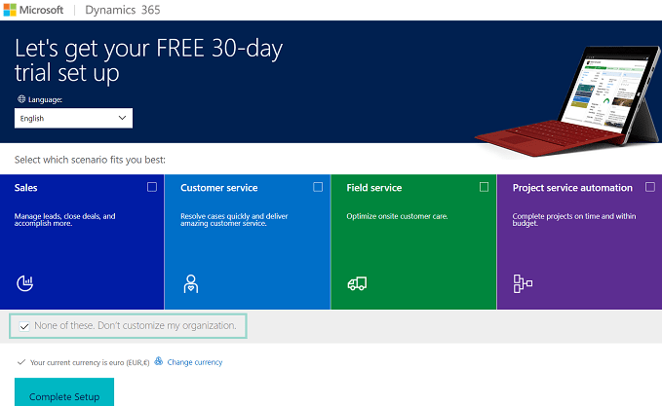Image resolution: width=662 pixels, height=406 pixels.
Task: Tick the Customer service scenario checkbox
Action: (318, 187)
